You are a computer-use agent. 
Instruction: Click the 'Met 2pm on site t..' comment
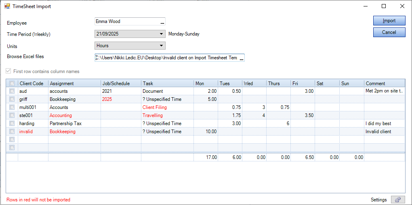coord(385,91)
